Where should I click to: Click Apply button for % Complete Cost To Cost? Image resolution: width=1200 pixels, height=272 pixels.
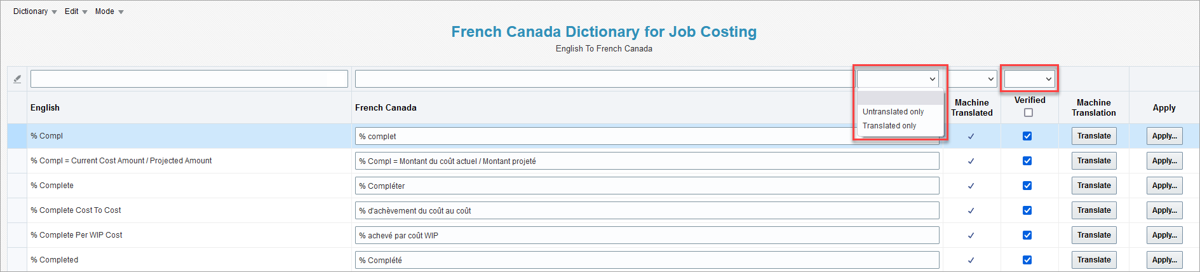(1164, 210)
